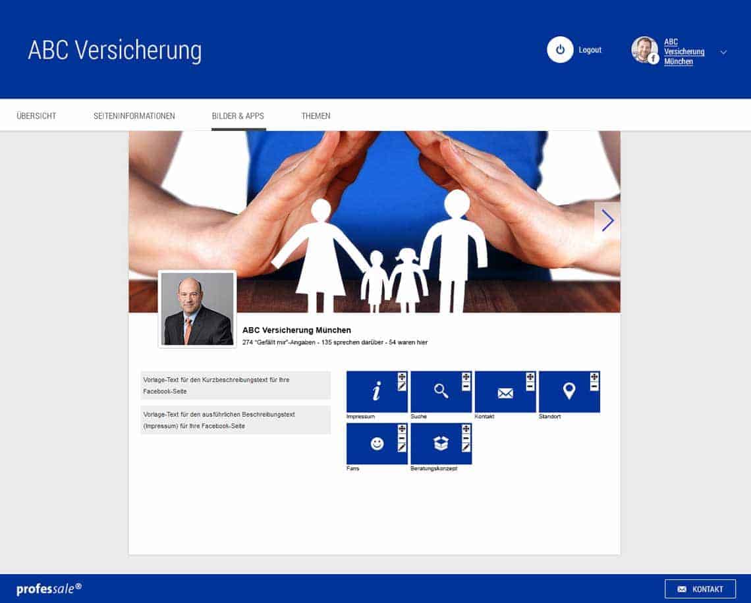Open the Seiteninformationen tab
751x603 pixels.
tap(134, 116)
